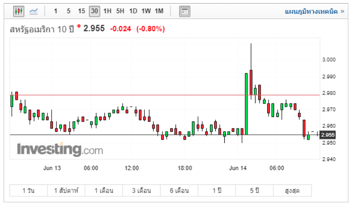Show the 1 เดือน time range
Screen dimensions: 355x207
[x=104, y=191]
